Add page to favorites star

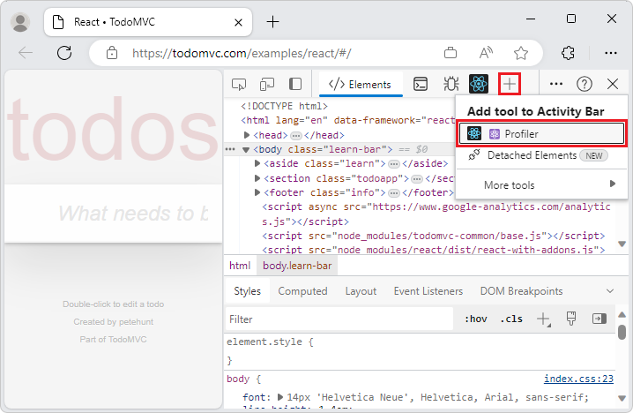(x=521, y=53)
